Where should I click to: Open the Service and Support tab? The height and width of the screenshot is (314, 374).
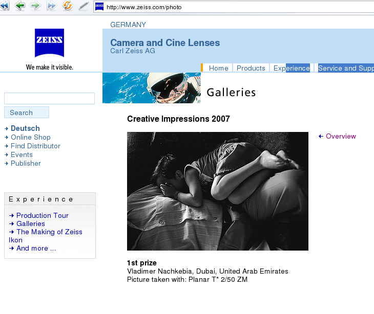346,68
